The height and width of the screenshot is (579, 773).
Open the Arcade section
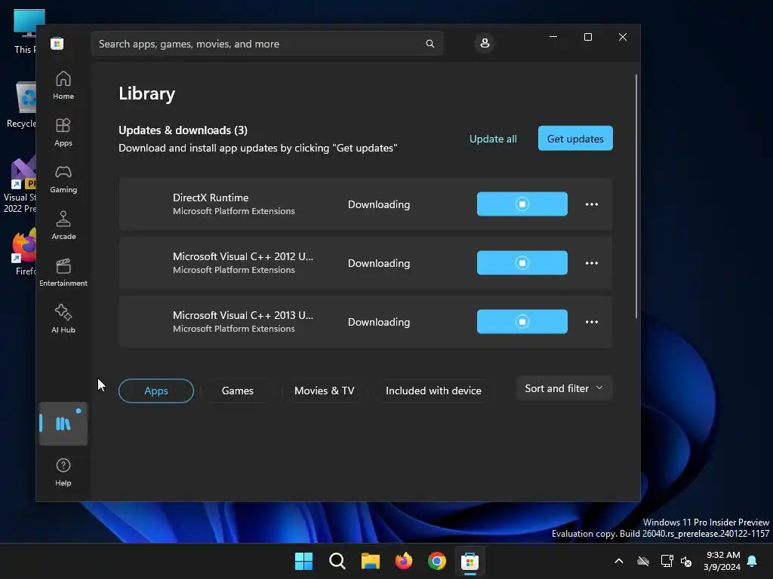coord(63,226)
